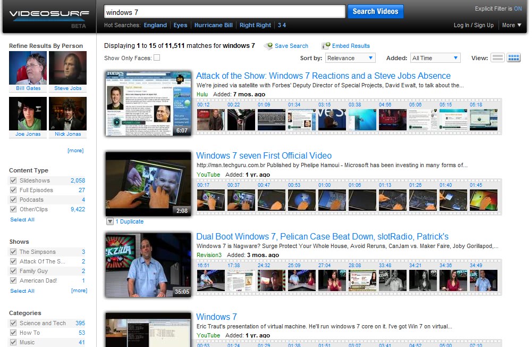Open the Sort by Relevance dropdown
532x347 pixels.
coord(351,58)
